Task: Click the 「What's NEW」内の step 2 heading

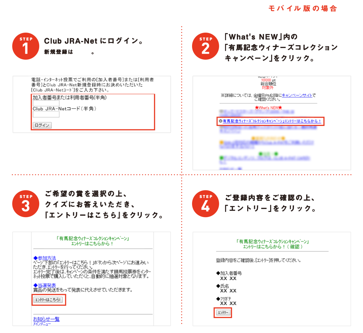Action: 261,37
